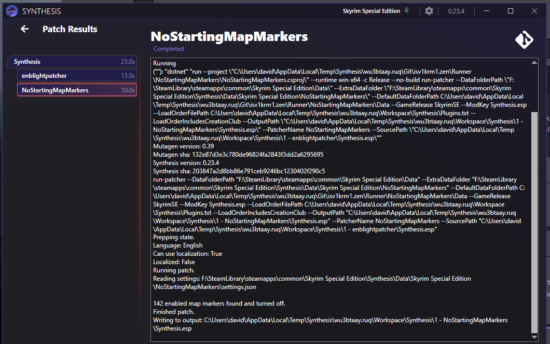The image size is (550, 344).
Task: Click the log scrollbar down arrow
Action: 534,337
